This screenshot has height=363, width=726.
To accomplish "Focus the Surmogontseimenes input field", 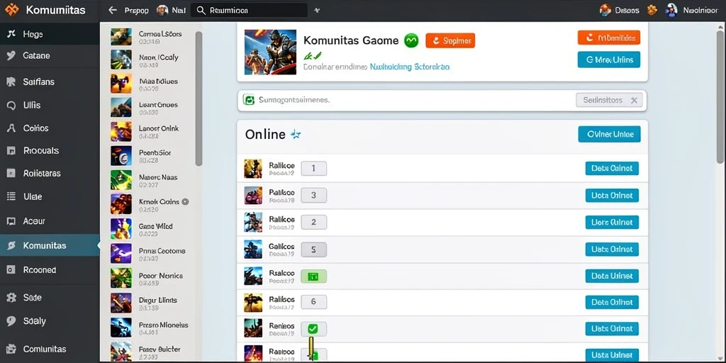I will [442, 100].
